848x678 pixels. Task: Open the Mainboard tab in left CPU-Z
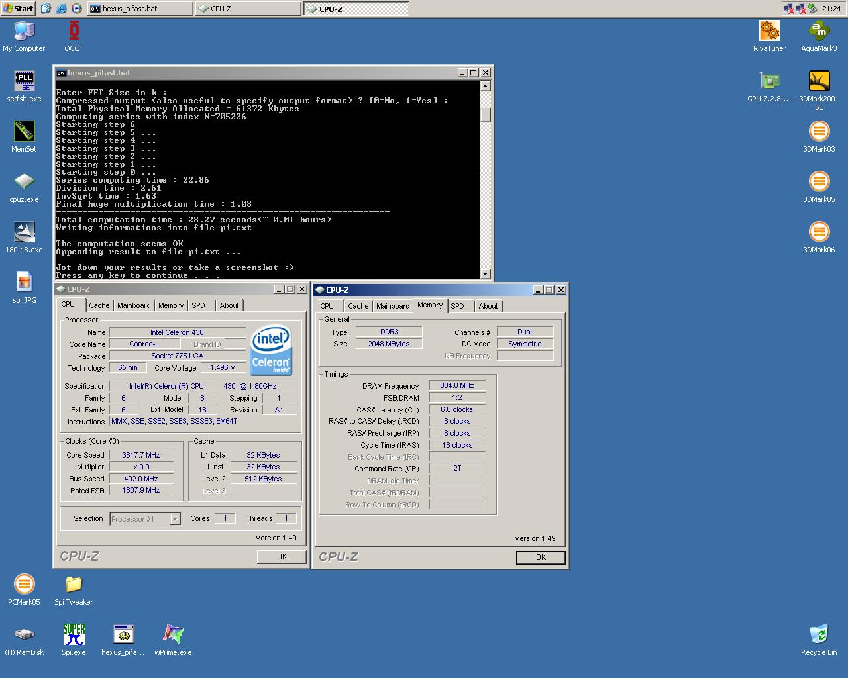(x=134, y=305)
